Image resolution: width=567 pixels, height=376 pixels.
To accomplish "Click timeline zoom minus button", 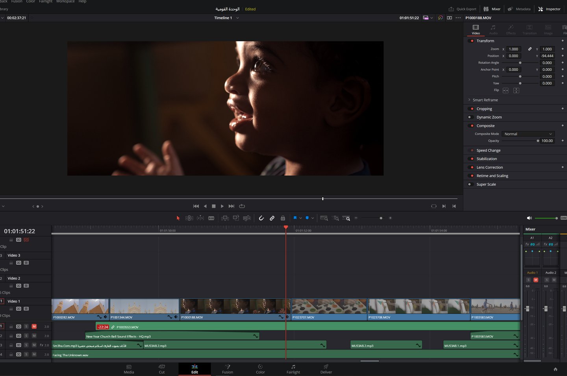I will point(356,218).
